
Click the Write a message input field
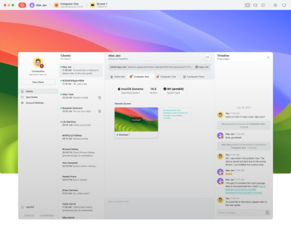(241, 212)
